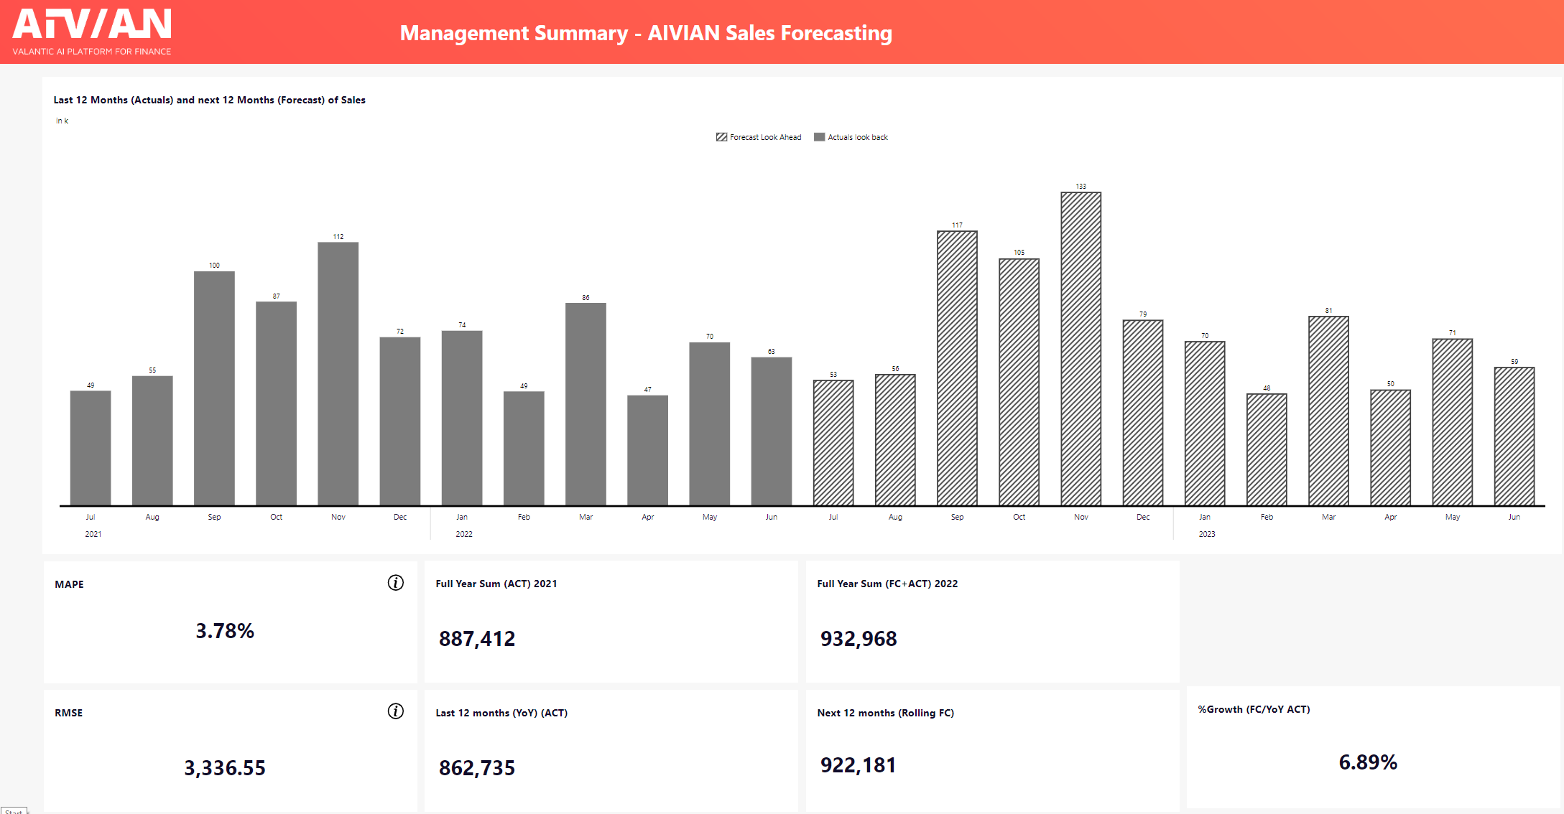Select the Nov 2021 actuals bar (112)
1564x814 pixels.
tap(338, 373)
